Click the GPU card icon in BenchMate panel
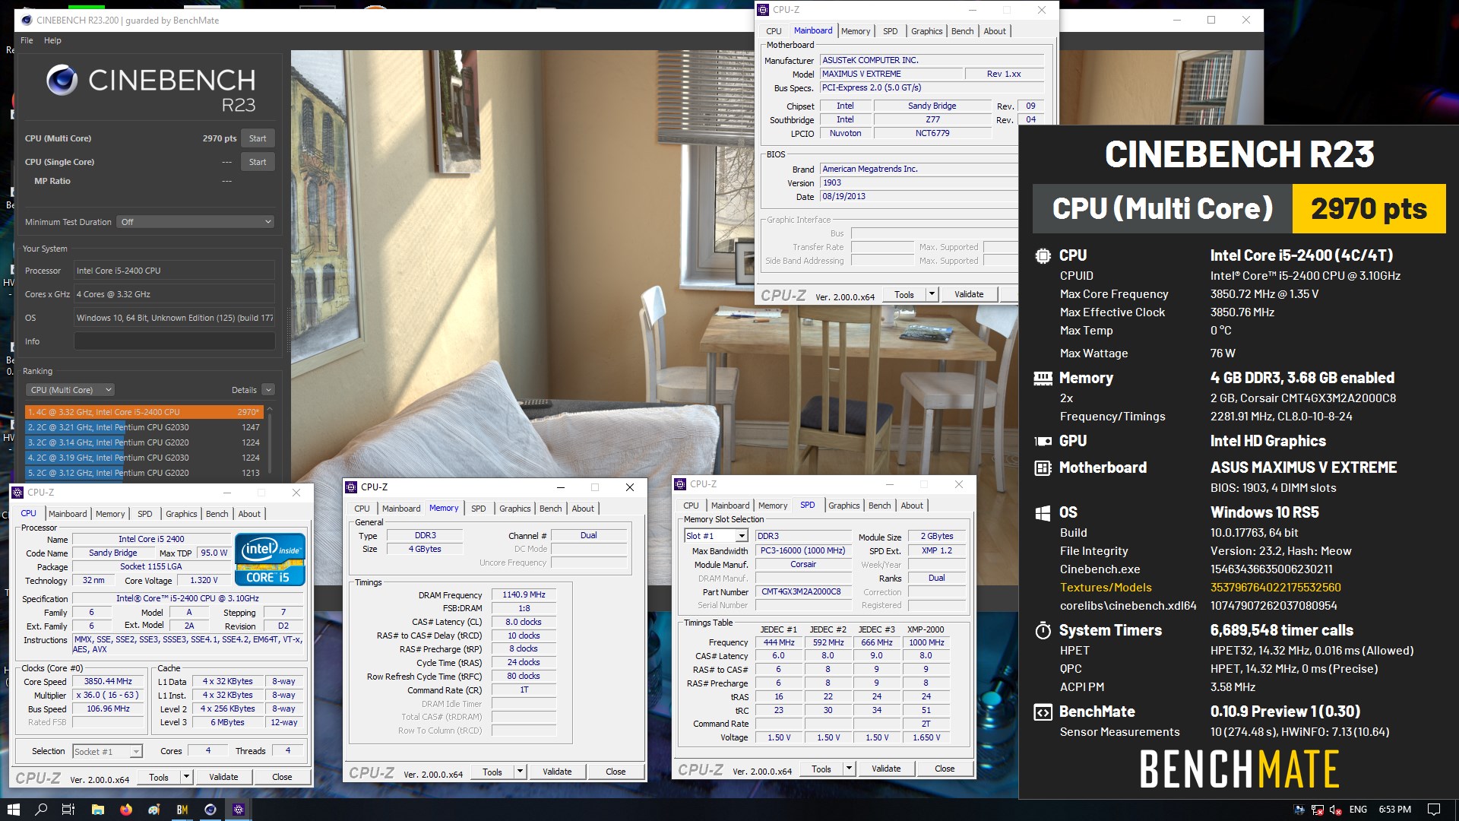 [x=1043, y=441]
